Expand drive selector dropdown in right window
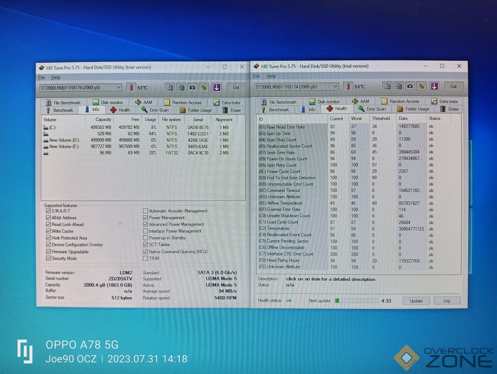 tap(335, 86)
